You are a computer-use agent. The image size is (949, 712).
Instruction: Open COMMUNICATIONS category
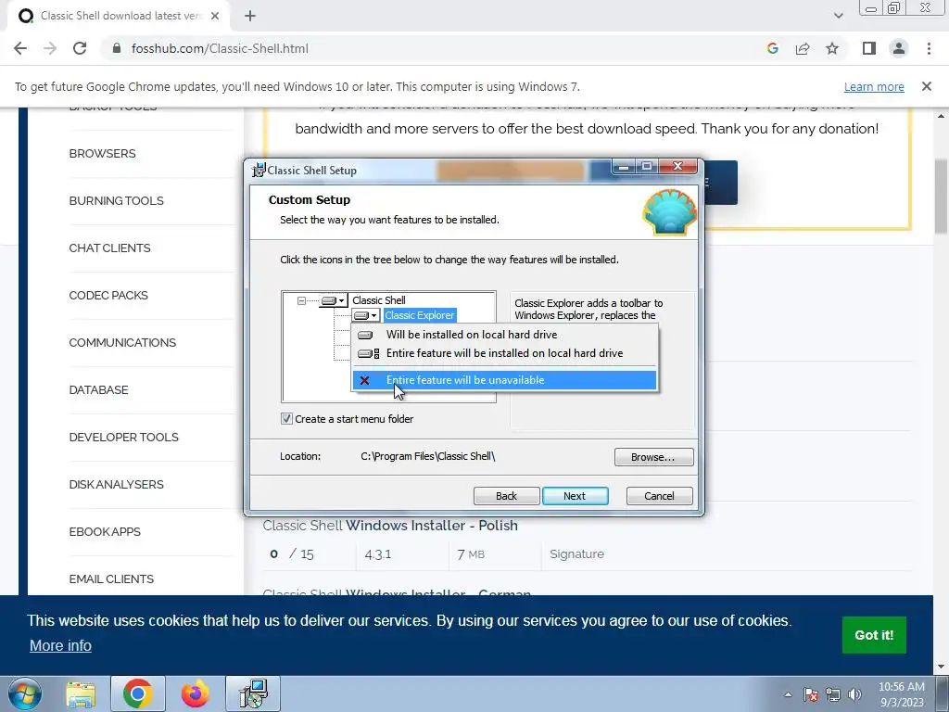pos(122,342)
